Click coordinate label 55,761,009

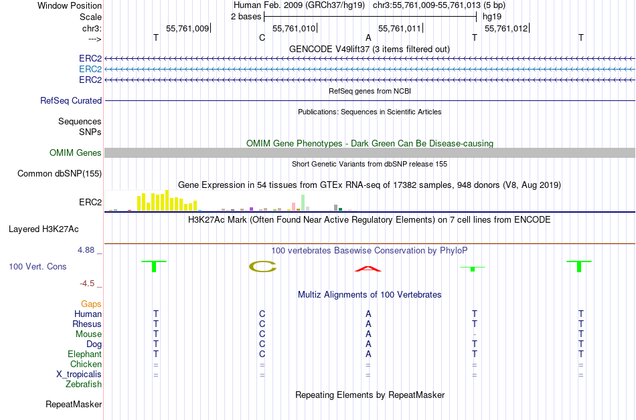[187, 28]
